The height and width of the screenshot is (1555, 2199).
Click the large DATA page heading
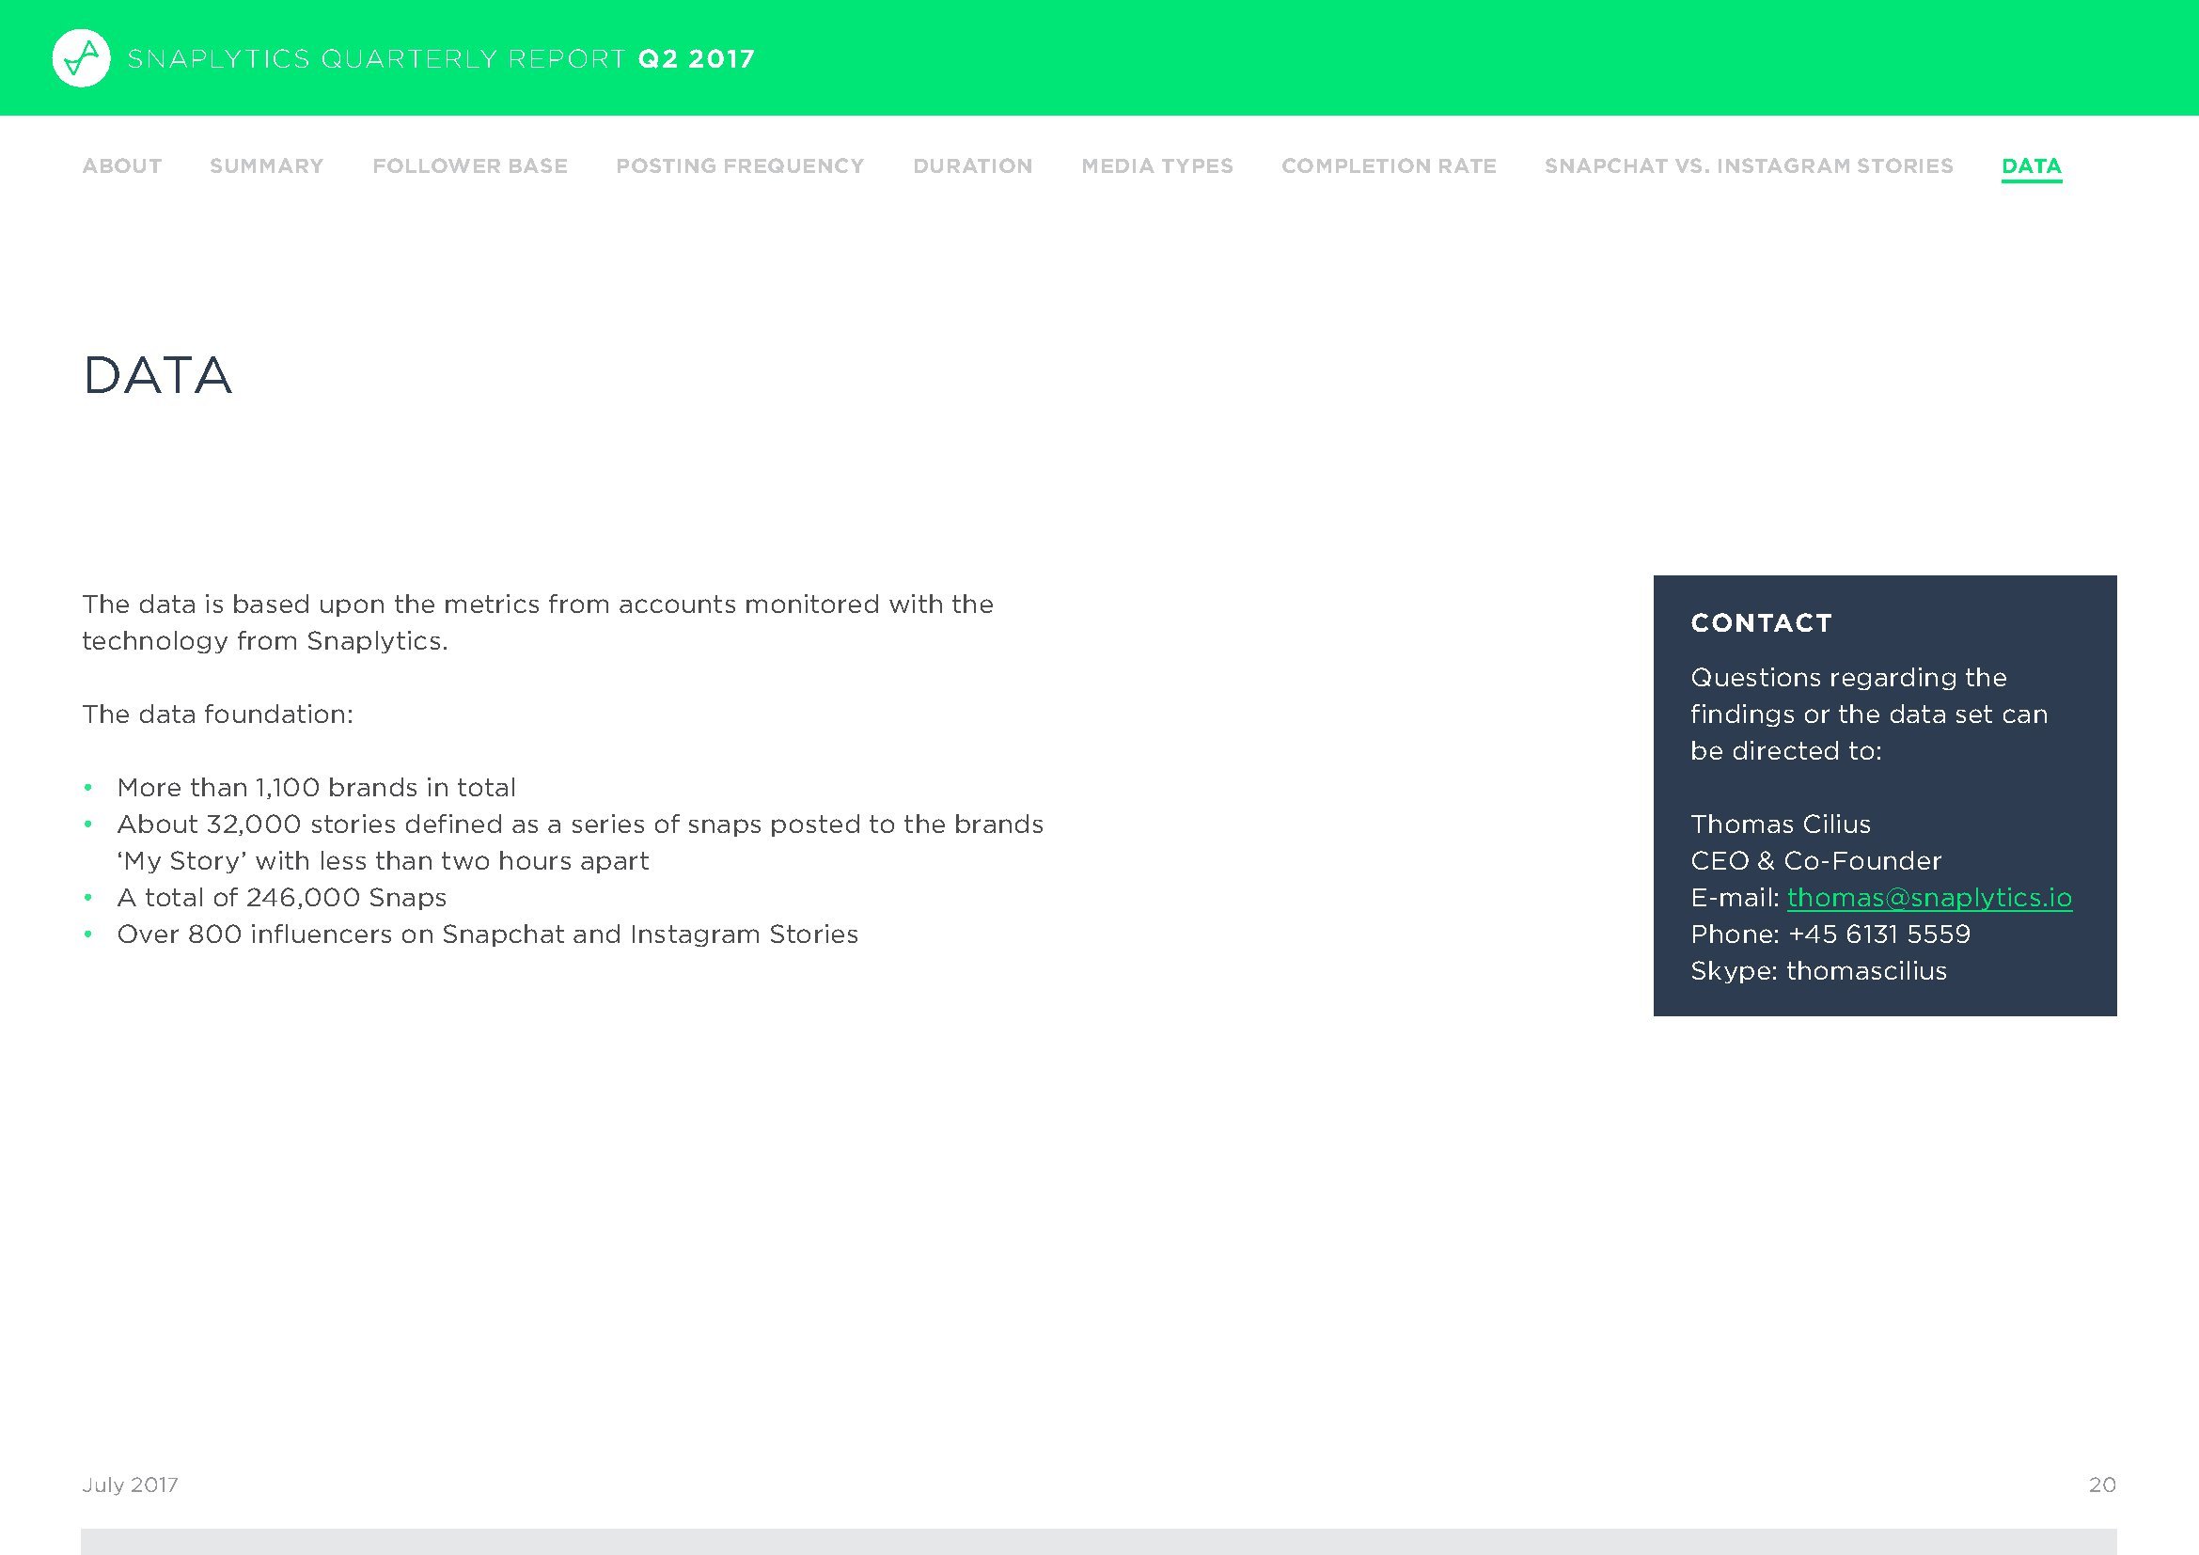click(x=157, y=374)
